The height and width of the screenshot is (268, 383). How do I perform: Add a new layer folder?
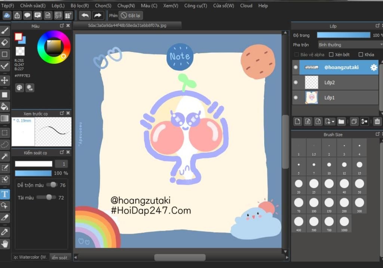click(341, 121)
